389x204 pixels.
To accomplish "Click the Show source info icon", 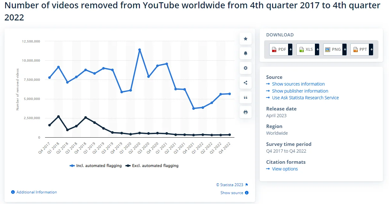I will tap(247, 193).
